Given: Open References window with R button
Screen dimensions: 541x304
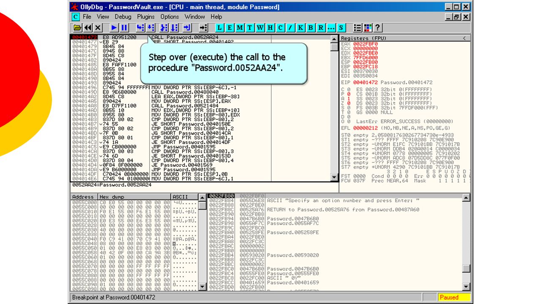Looking at the screenshot, I should (321, 28).
